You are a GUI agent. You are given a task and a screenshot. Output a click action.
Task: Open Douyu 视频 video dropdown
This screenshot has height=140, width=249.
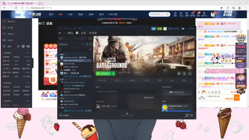[81, 14]
